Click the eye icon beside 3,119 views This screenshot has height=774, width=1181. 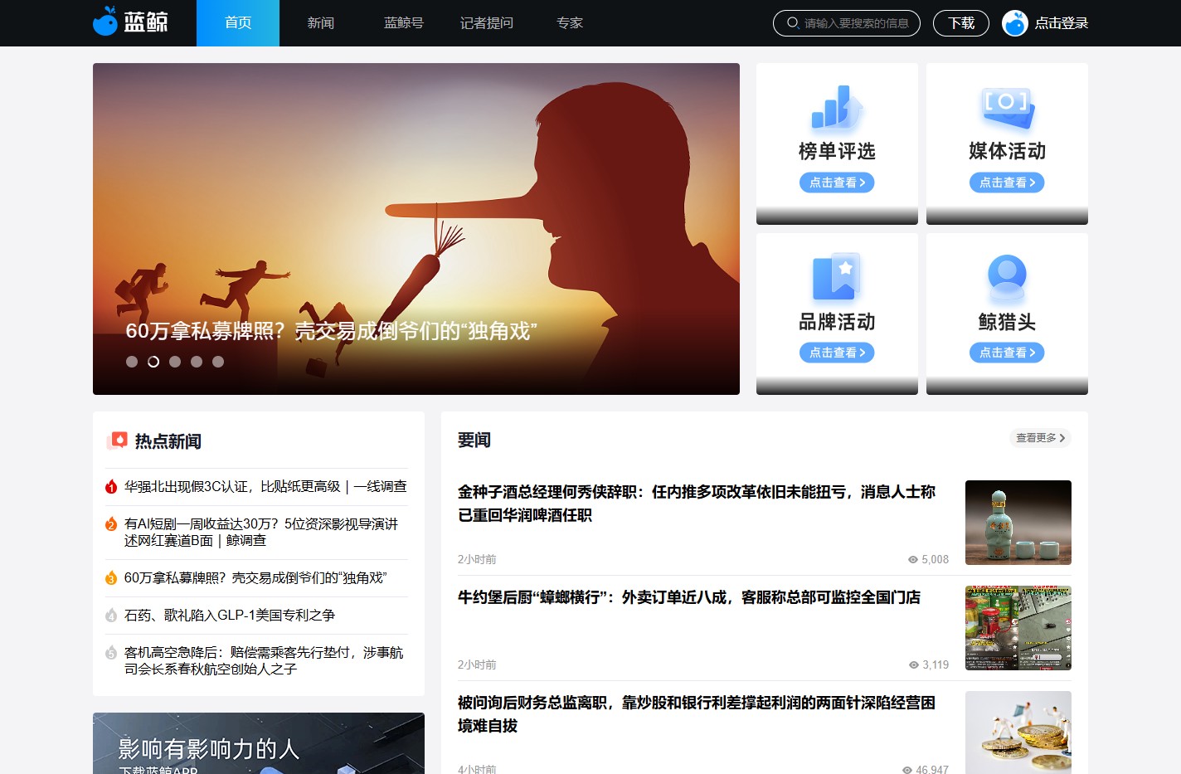(x=914, y=665)
